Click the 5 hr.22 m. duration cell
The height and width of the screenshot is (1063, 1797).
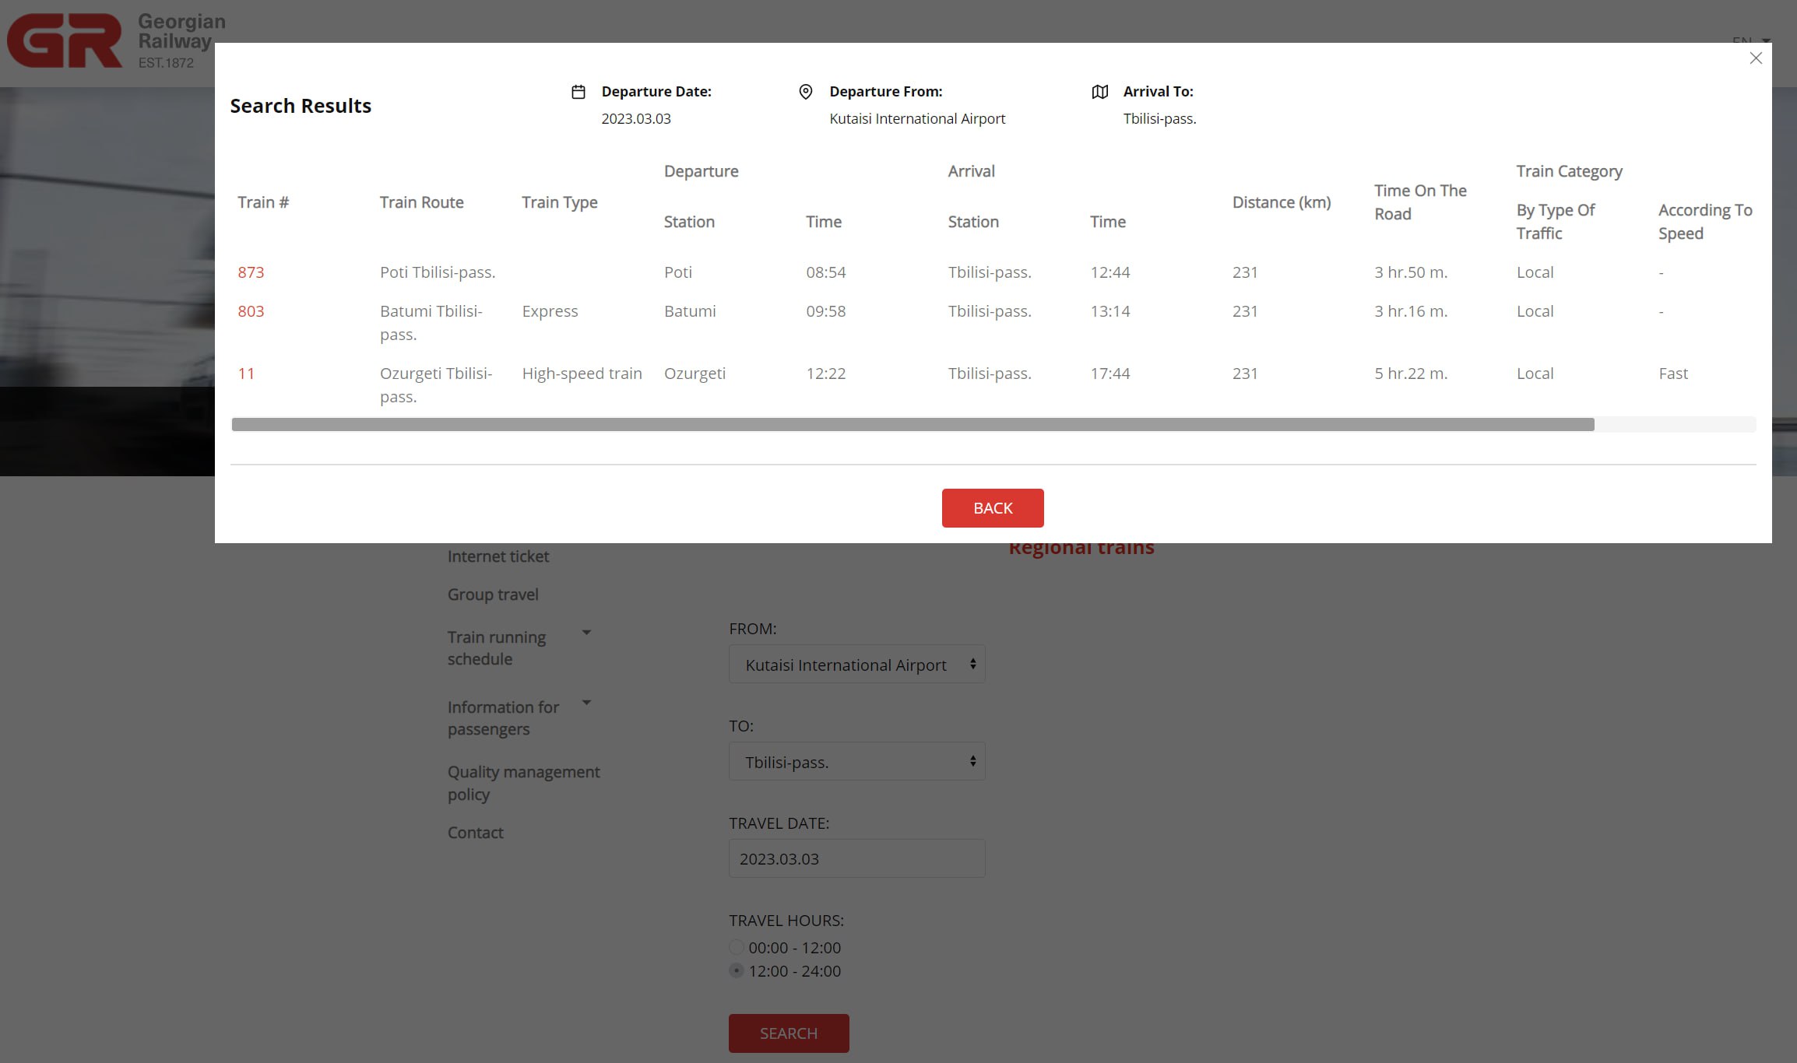pos(1411,374)
